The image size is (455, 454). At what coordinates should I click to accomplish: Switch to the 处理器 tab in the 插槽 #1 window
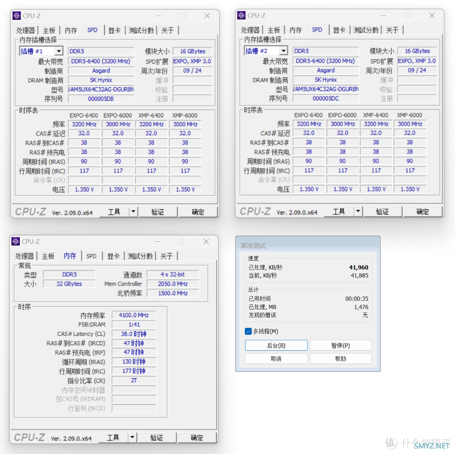[25, 30]
